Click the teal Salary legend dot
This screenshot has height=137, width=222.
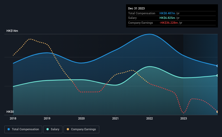pyautogui.click(x=48, y=129)
